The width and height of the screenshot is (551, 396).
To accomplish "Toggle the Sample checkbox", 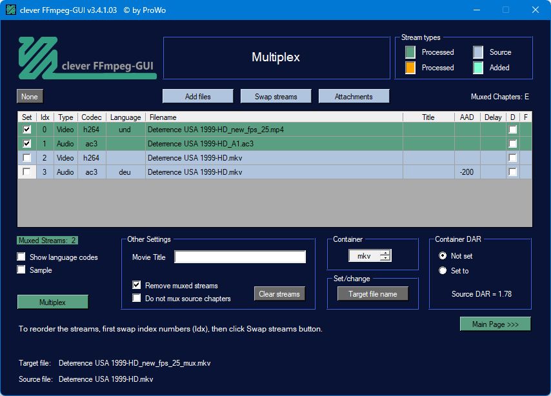I will 22,270.
